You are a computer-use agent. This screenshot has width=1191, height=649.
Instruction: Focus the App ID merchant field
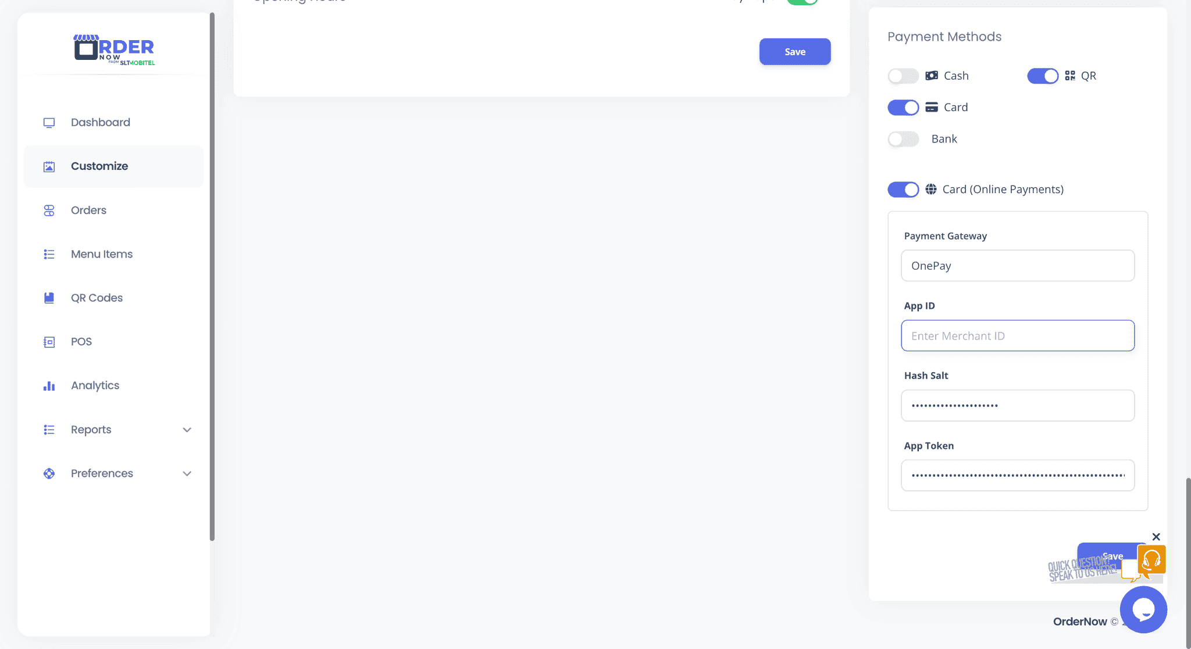click(x=1018, y=336)
